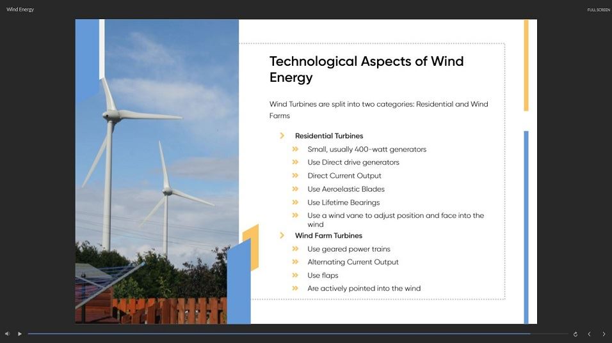Click the chevron beside Wind Farm Turbines
The height and width of the screenshot is (343, 612).
click(x=282, y=235)
